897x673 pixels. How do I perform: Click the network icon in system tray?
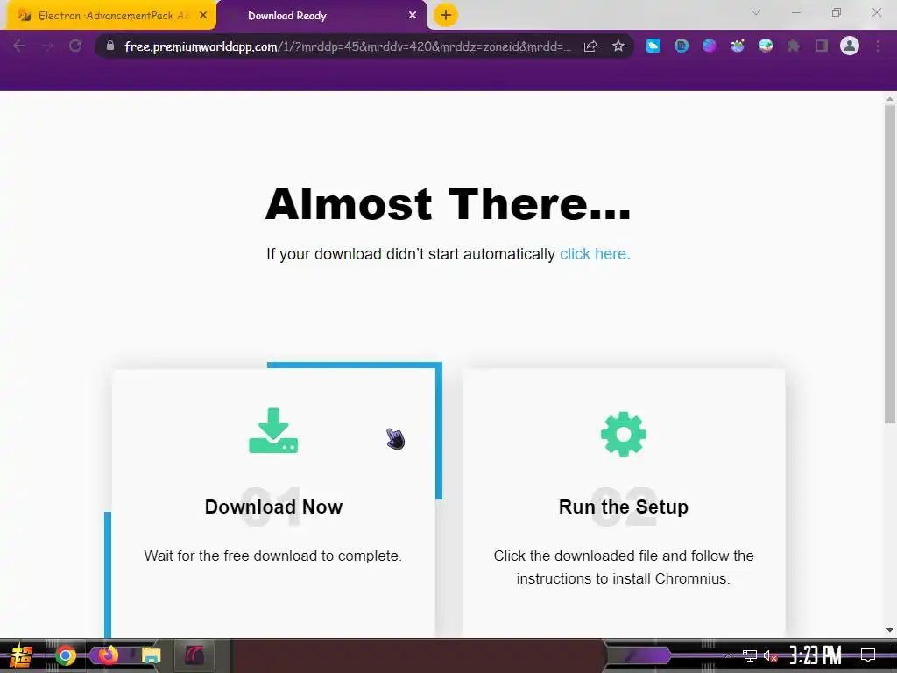click(750, 655)
